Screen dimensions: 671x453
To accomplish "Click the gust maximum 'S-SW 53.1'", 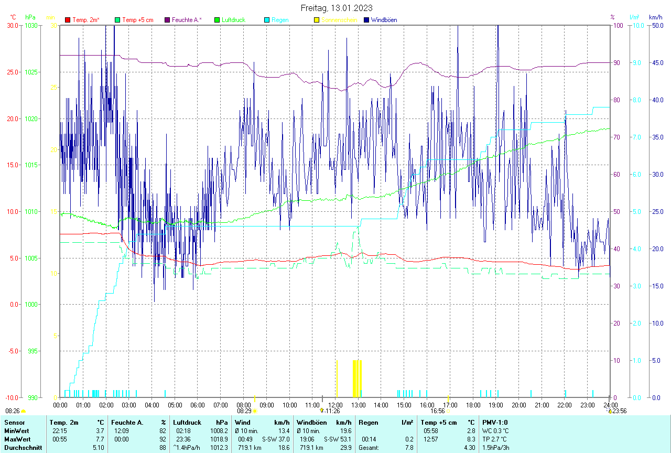I will (338, 439).
